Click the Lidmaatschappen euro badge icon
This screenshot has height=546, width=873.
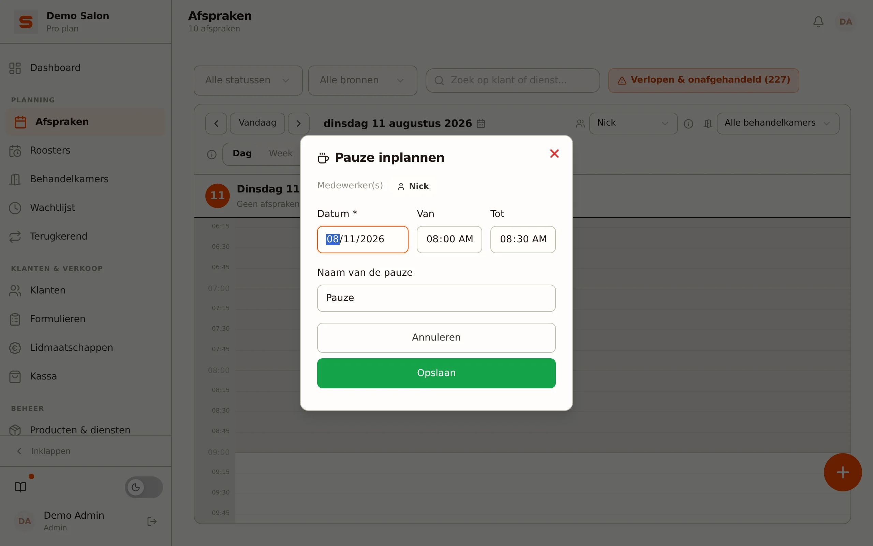(x=15, y=348)
